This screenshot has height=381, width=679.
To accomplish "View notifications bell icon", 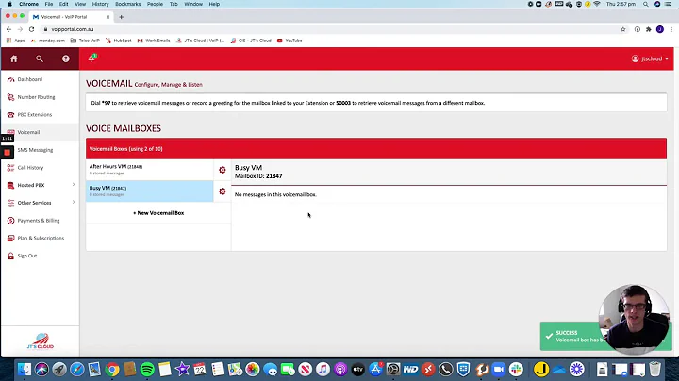I will click(x=91, y=58).
